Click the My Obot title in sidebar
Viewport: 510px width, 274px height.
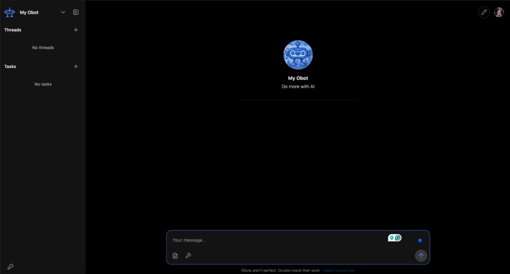click(29, 12)
